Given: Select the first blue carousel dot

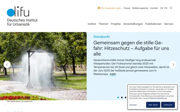Looking at the screenshot, I should point(118,97).
